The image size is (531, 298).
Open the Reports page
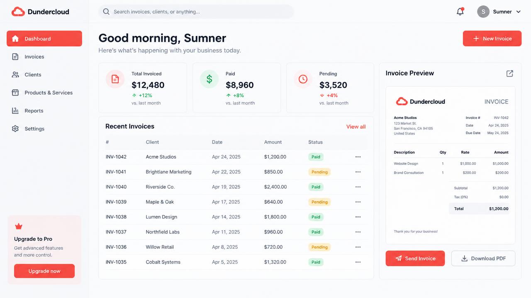tap(44, 111)
